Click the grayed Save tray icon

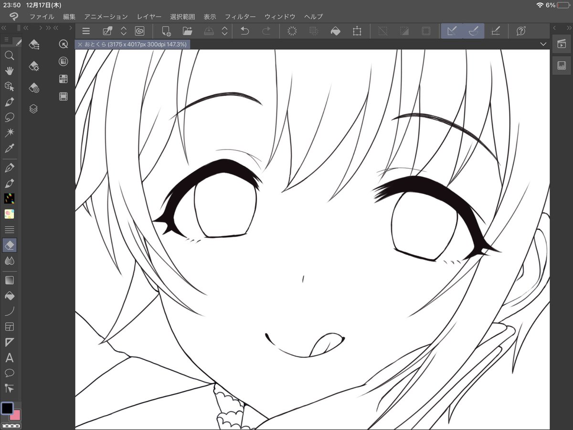(209, 32)
